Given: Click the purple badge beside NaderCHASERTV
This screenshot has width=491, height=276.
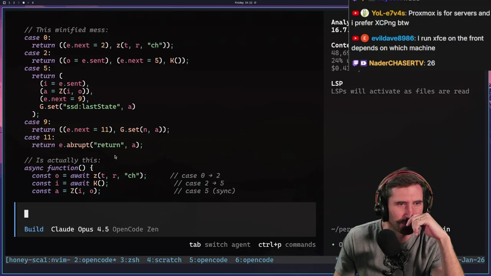Looking at the screenshot, I should pyautogui.click(x=363, y=63).
